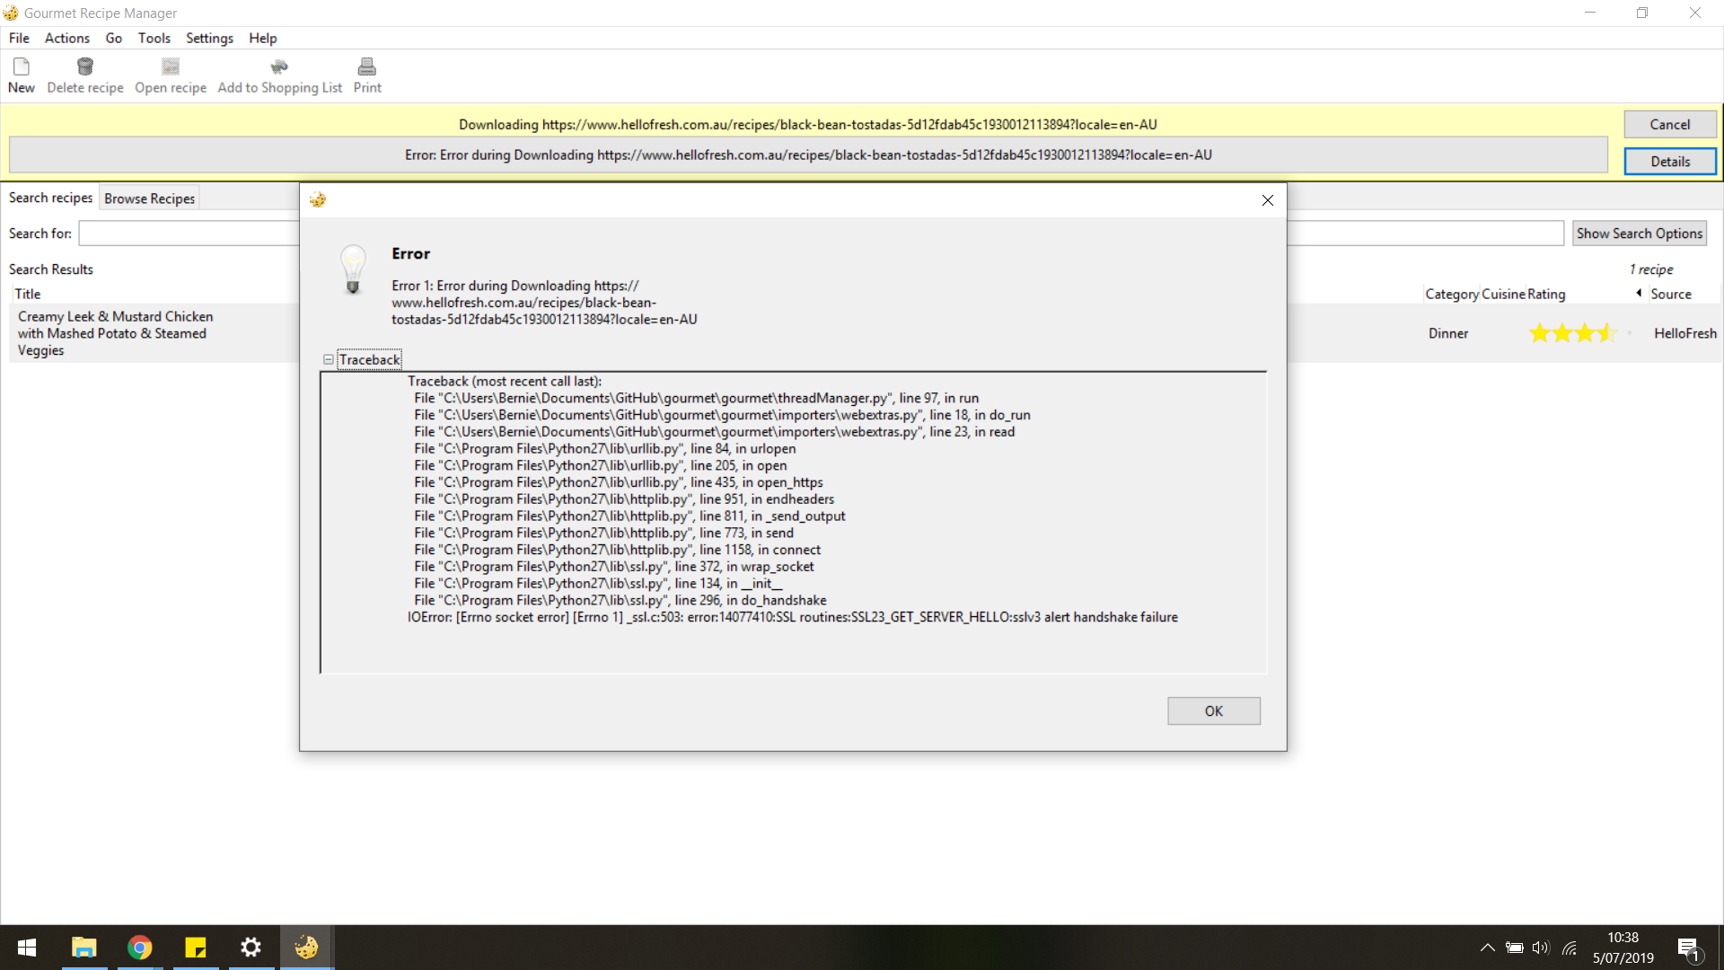Open File Explorer from the taskbar
The width and height of the screenshot is (1724, 970).
point(84,948)
